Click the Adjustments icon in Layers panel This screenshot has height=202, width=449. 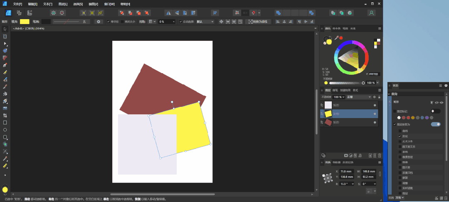pyautogui.click(x=350, y=155)
